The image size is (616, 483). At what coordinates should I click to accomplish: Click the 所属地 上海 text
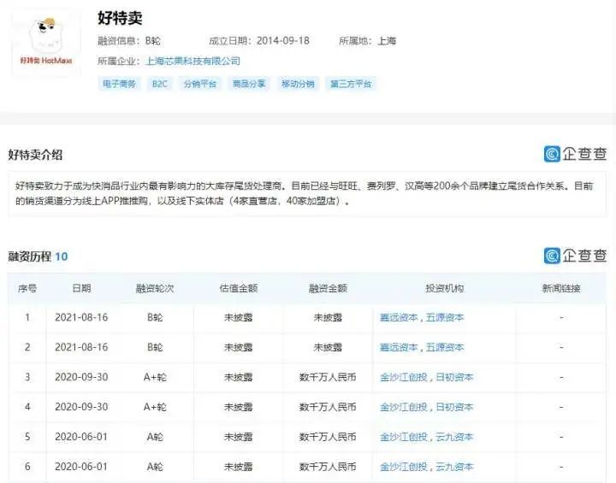(367, 41)
